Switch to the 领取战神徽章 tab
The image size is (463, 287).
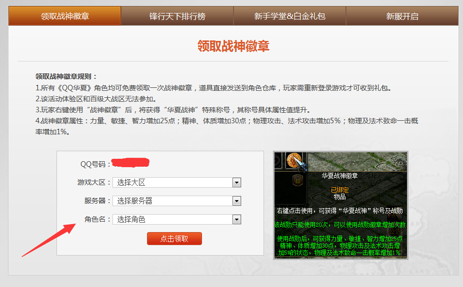[x=65, y=16]
